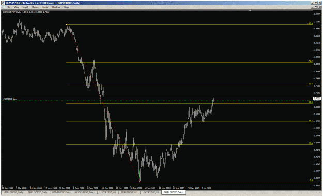Click the highlighted current price on price axis

(x=317, y=99)
